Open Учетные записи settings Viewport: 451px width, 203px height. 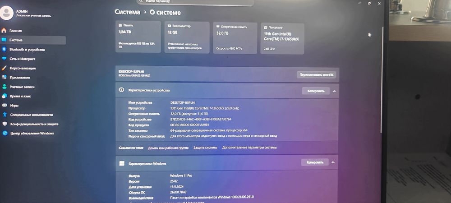22,87
